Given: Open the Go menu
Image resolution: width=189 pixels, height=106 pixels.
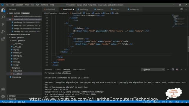Looking at the screenshot, I should click(x=32, y=5).
